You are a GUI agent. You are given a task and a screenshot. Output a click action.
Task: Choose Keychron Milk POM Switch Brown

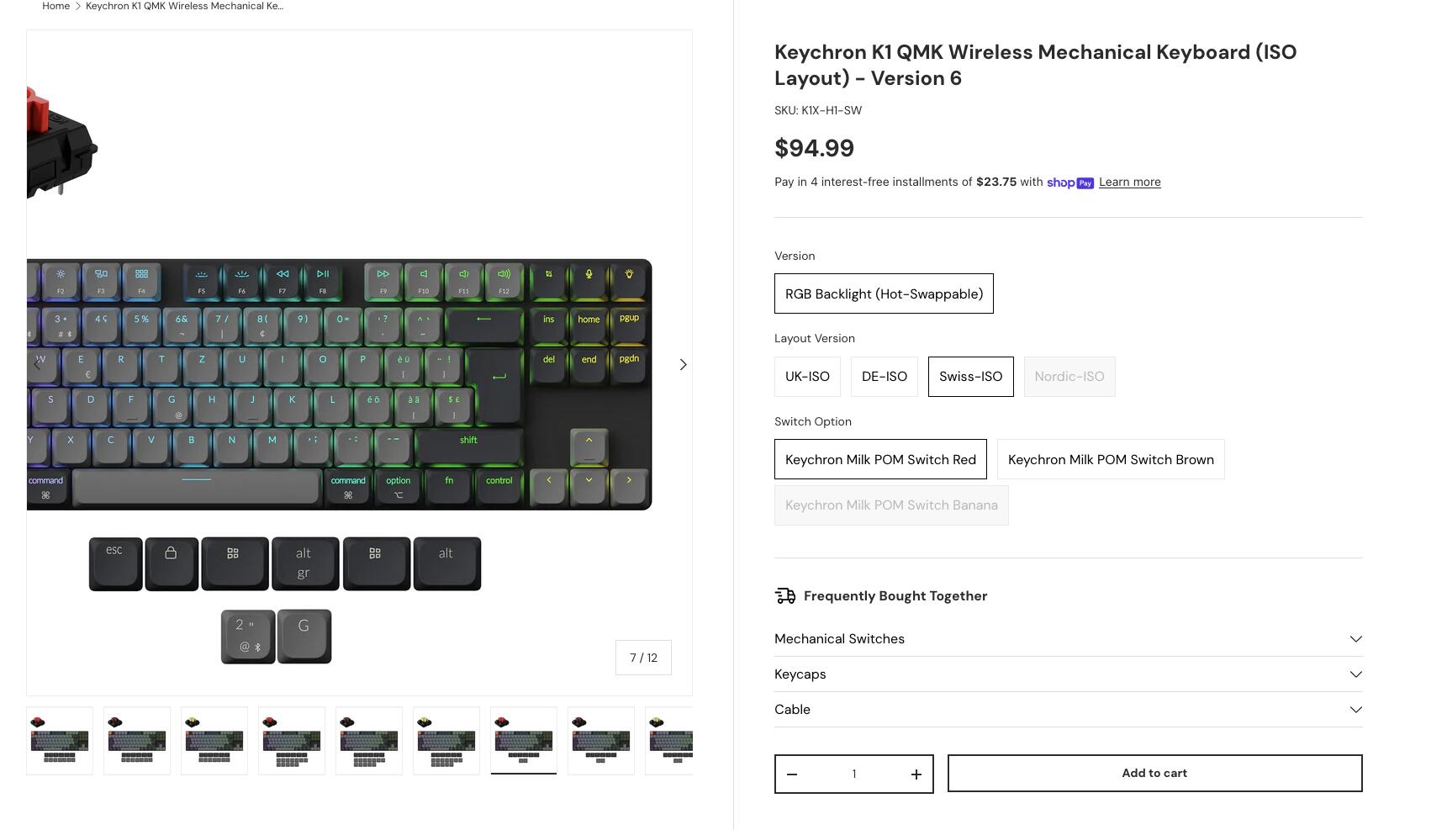(1110, 460)
